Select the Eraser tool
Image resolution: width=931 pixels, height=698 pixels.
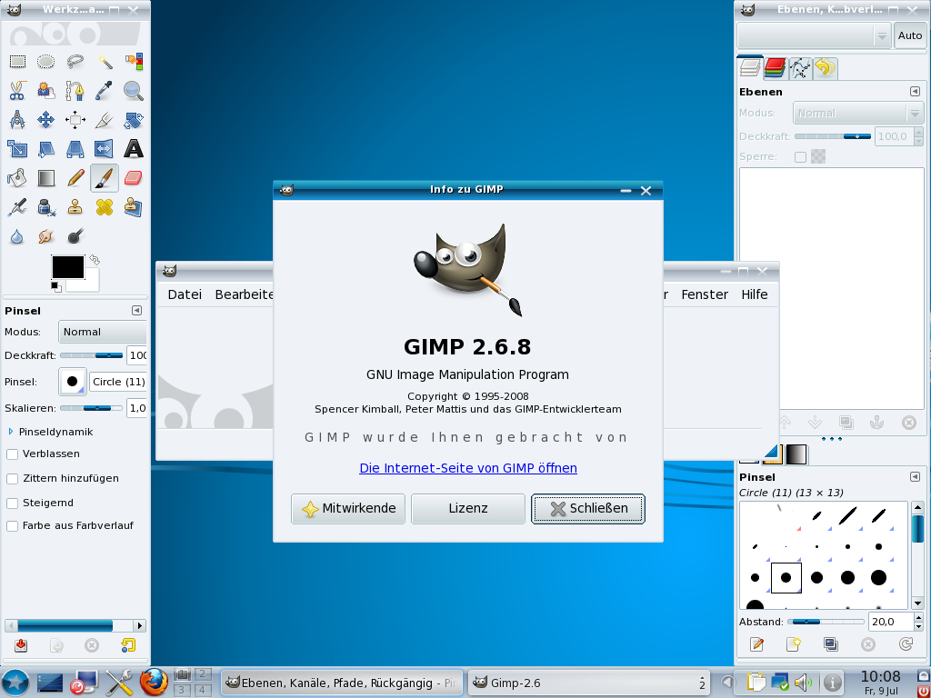click(x=132, y=177)
